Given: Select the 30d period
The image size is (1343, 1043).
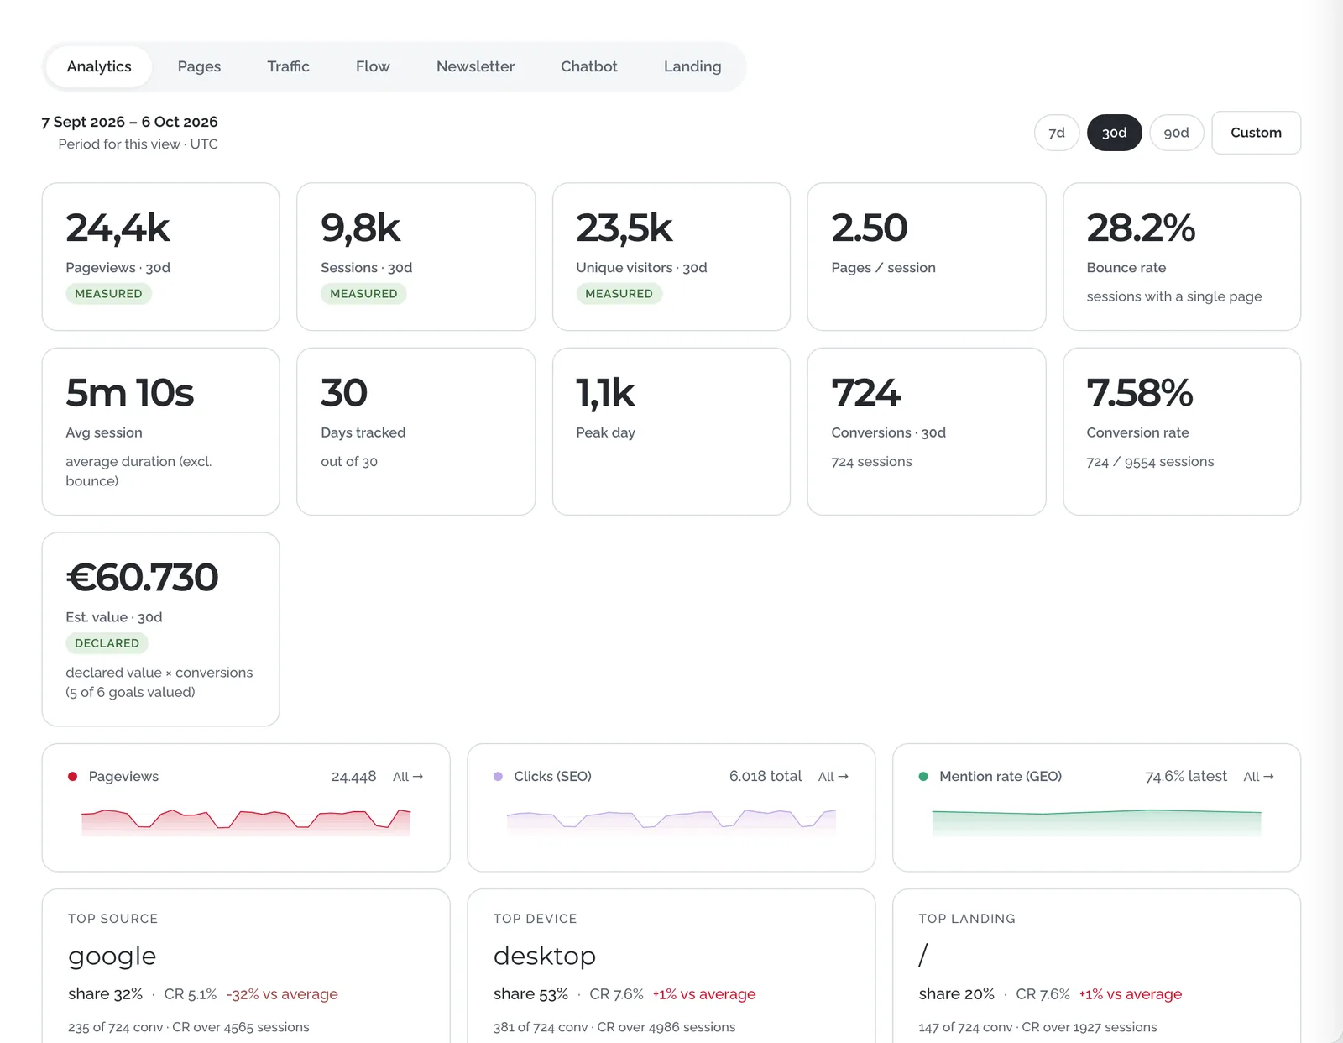Looking at the screenshot, I should pyautogui.click(x=1115, y=133).
